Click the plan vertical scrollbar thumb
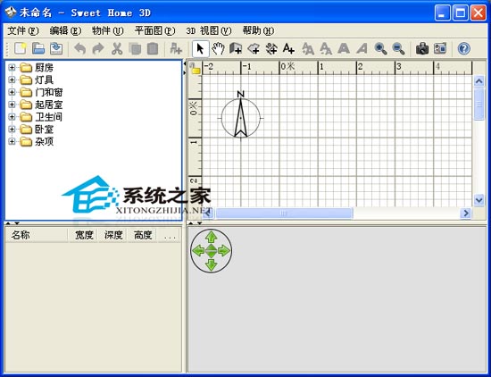491x377 pixels. tap(479, 104)
